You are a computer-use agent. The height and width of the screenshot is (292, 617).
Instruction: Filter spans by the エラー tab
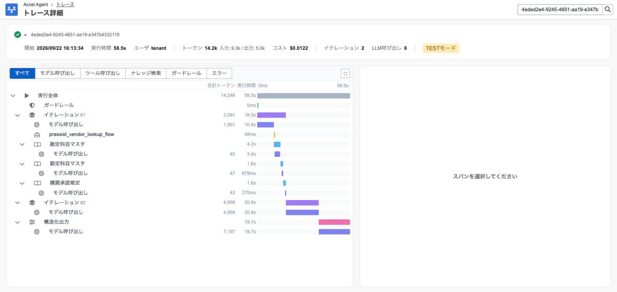click(219, 73)
